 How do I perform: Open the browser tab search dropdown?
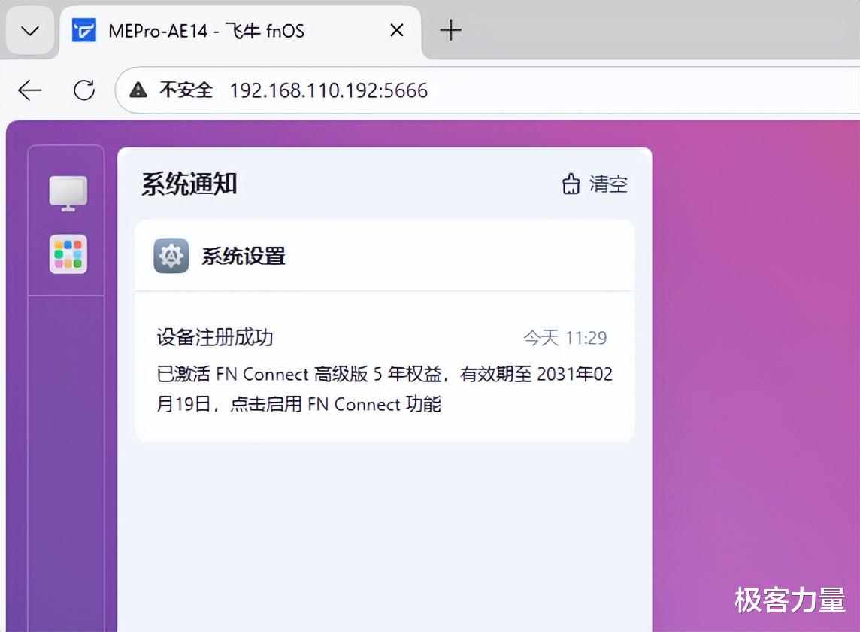point(29,31)
